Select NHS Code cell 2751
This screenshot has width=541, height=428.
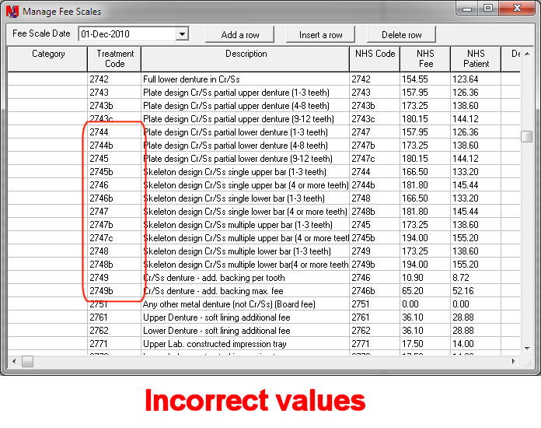pyautogui.click(x=375, y=304)
